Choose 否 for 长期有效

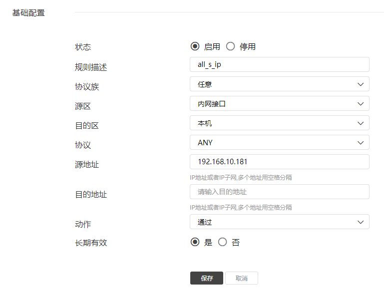coord(223,242)
